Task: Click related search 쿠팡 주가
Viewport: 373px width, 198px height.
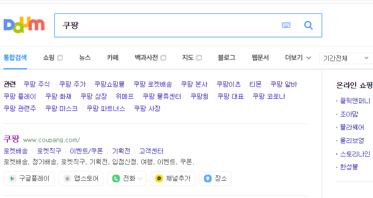Action: coord(72,84)
